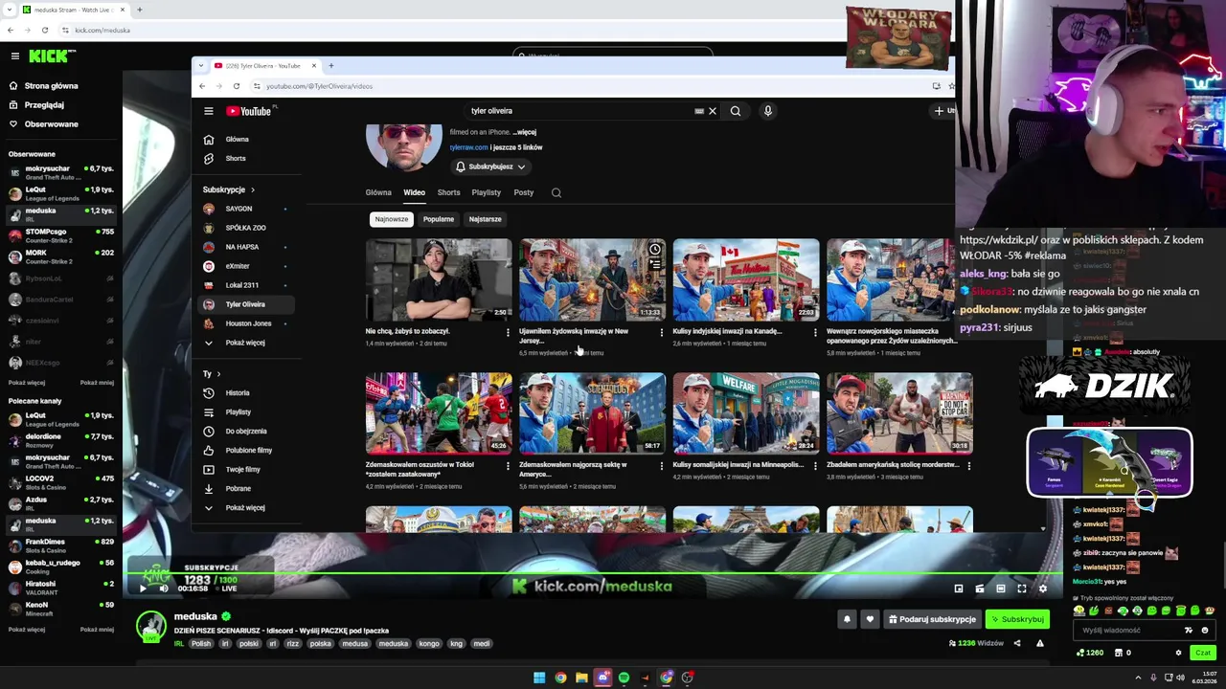The height and width of the screenshot is (689, 1226).
Task: Open the Hiratoshi recommended channel
Action: pyautogui.click(x=61, y=588)
